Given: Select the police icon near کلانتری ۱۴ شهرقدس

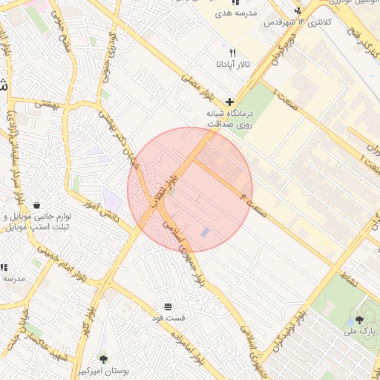Looking at the screenshot, I should (298, 10).
